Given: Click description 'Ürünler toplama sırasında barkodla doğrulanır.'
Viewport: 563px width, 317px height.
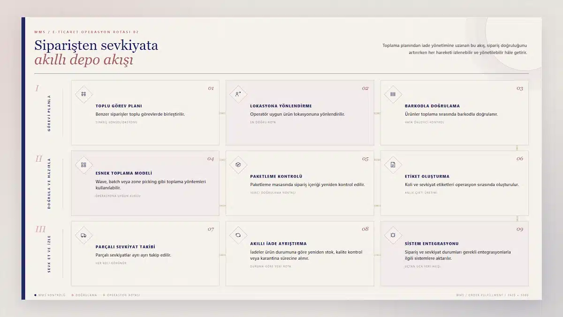Looking at the screenshot, I should tap(451, 114).
